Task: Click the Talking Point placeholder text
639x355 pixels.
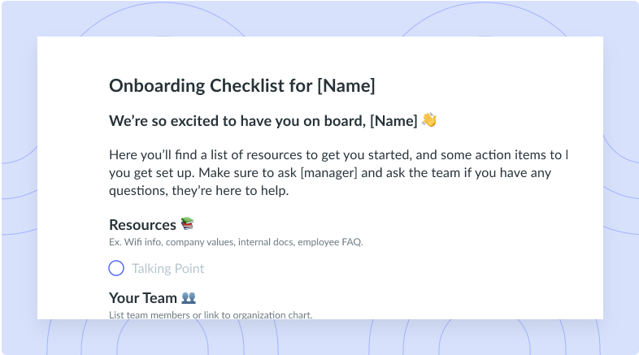Action: [168, 268]
